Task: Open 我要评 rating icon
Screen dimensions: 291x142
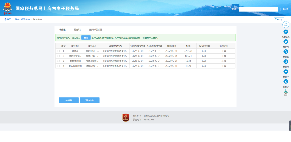Action: pos(286,72)
